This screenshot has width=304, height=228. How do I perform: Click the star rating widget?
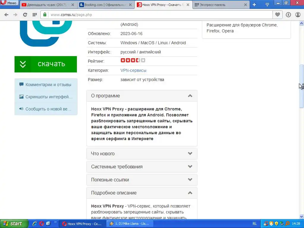point(133,60)
